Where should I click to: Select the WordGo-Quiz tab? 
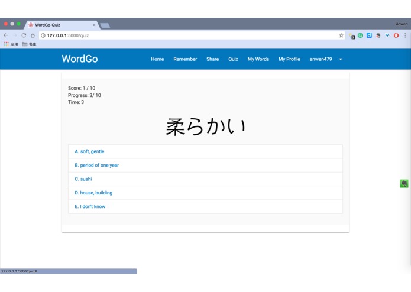click(x=62, y=25)
